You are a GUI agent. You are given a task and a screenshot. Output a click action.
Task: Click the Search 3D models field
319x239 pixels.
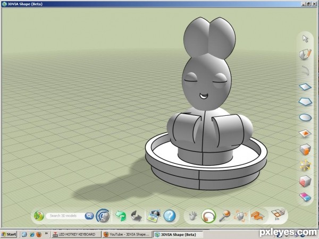point(65,216)
